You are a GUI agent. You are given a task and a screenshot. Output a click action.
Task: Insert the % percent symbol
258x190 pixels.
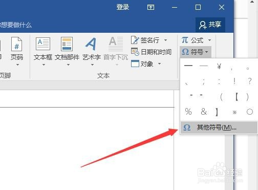(x=188, y=112)
